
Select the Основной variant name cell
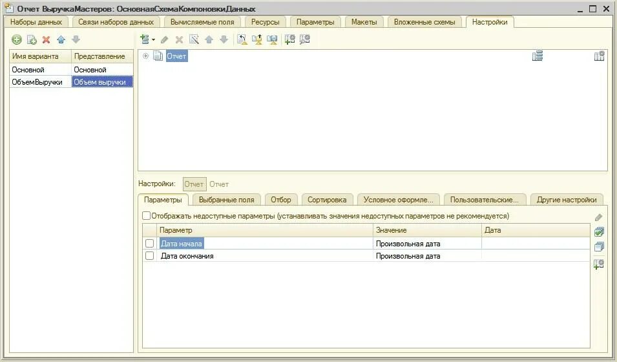coord(40,70)
